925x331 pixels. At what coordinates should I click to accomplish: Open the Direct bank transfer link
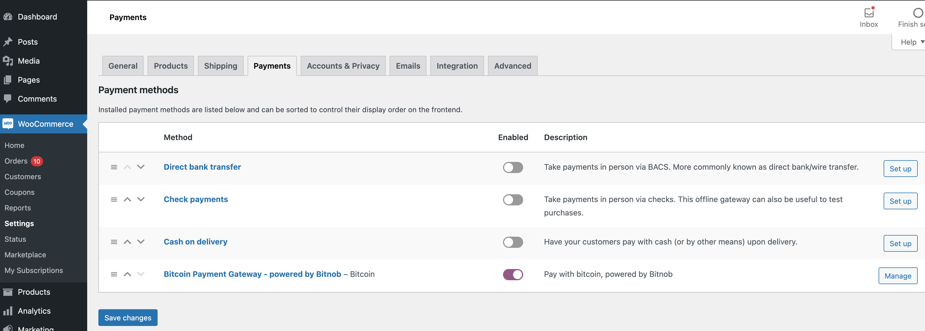pyautogui.click(x=202, y=167)
